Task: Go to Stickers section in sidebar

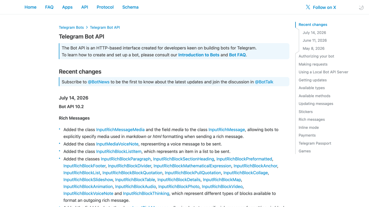Action: [x=306, y=112]
